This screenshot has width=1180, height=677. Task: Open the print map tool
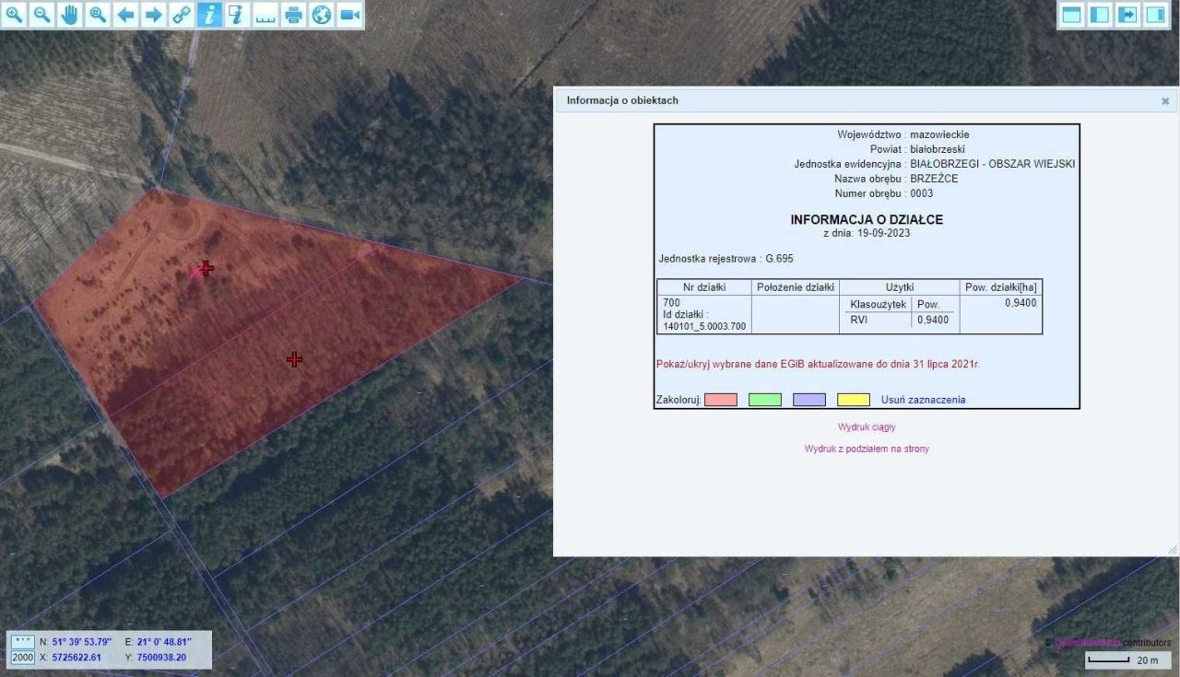click(x=293, y=15)
